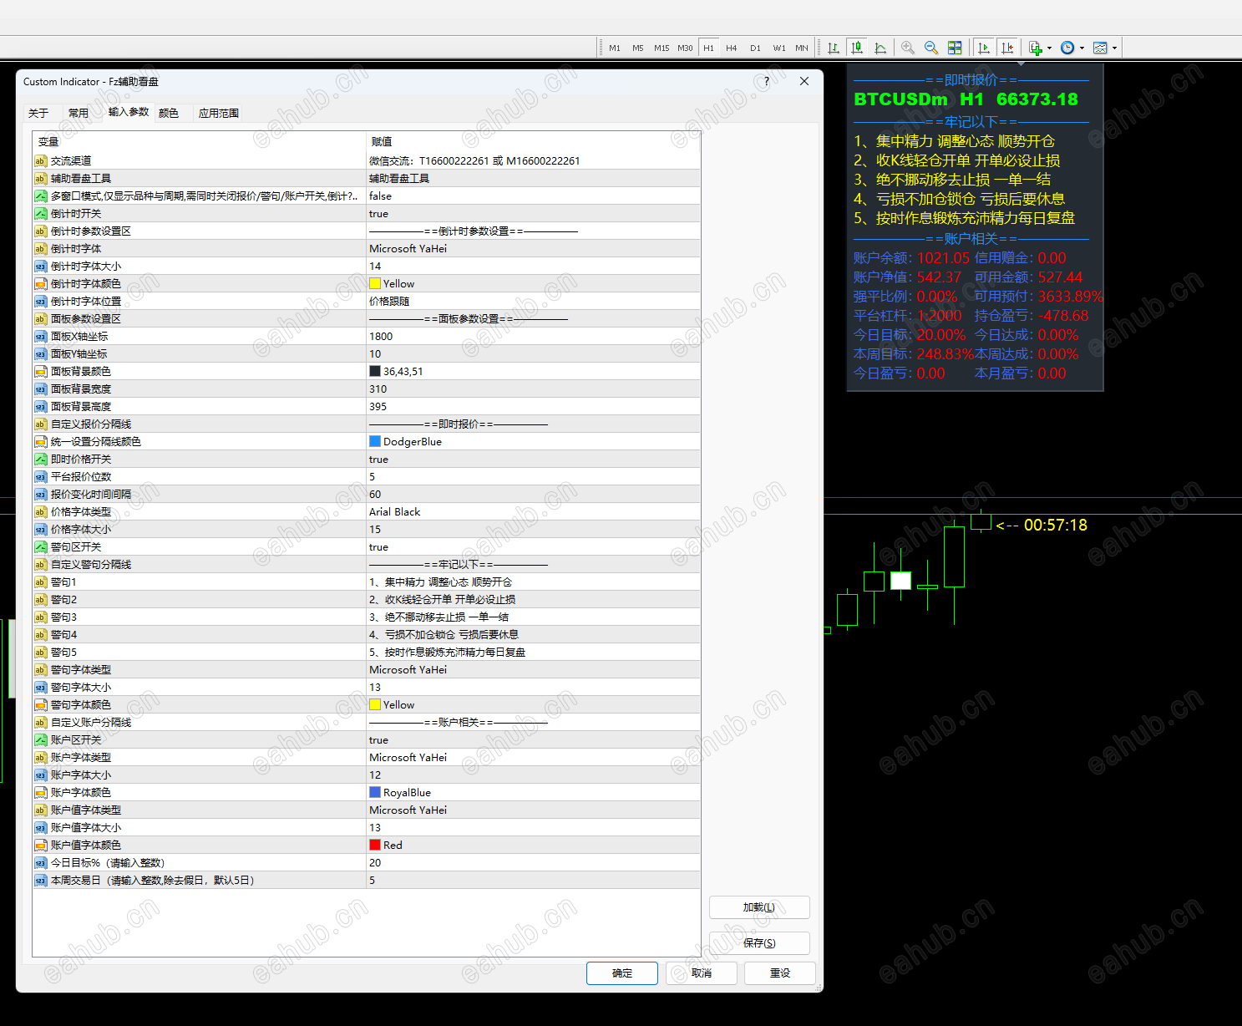Click the row icon beside 交流渠道

tap(40, 161)
